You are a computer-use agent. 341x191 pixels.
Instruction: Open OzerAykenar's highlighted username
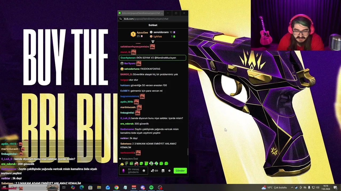(x=128, y=58)
